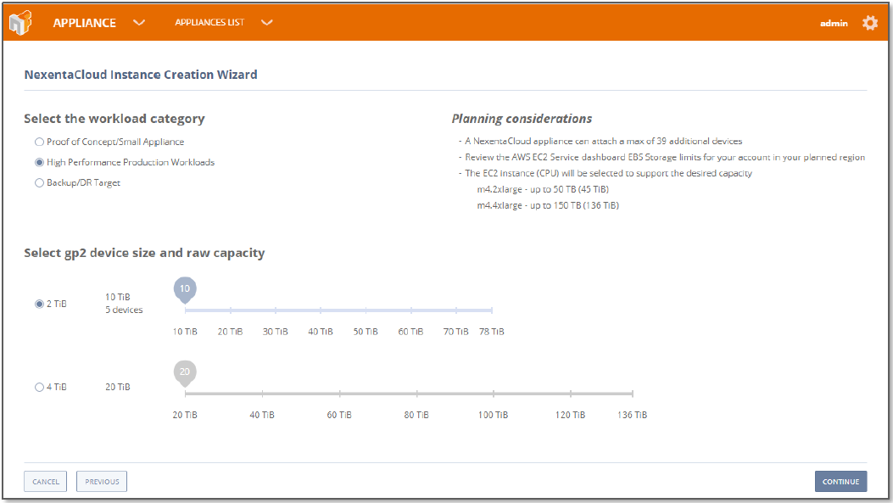The image size is (893, 503).
Task: Set 2 TiB slider to 40 TiB
Action: click(x=321, y=311)
